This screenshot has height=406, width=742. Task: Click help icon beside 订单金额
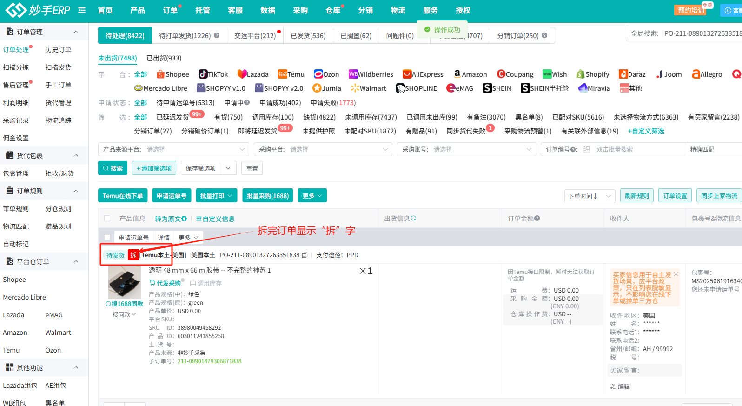point(537,218)
